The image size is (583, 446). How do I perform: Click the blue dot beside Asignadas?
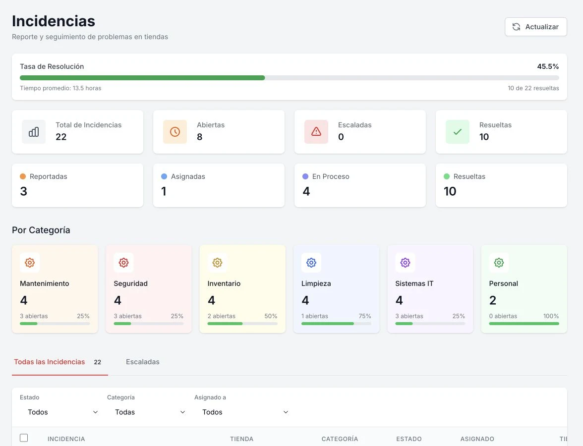click(x=164, y=176)
